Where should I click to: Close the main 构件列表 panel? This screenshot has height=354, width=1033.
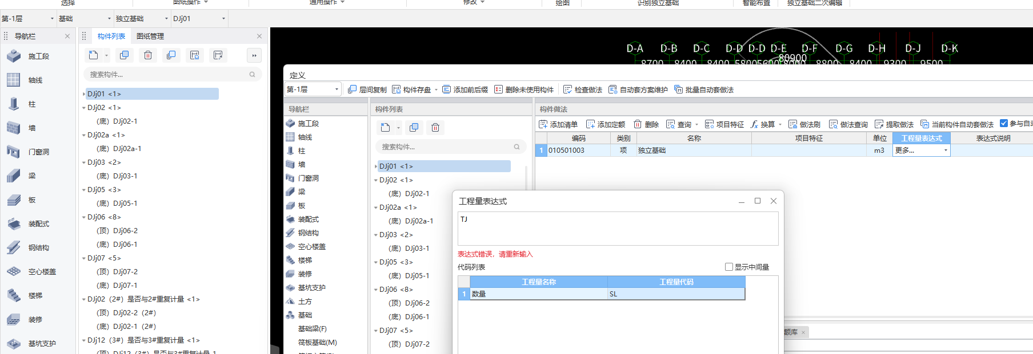pos(259,36)
